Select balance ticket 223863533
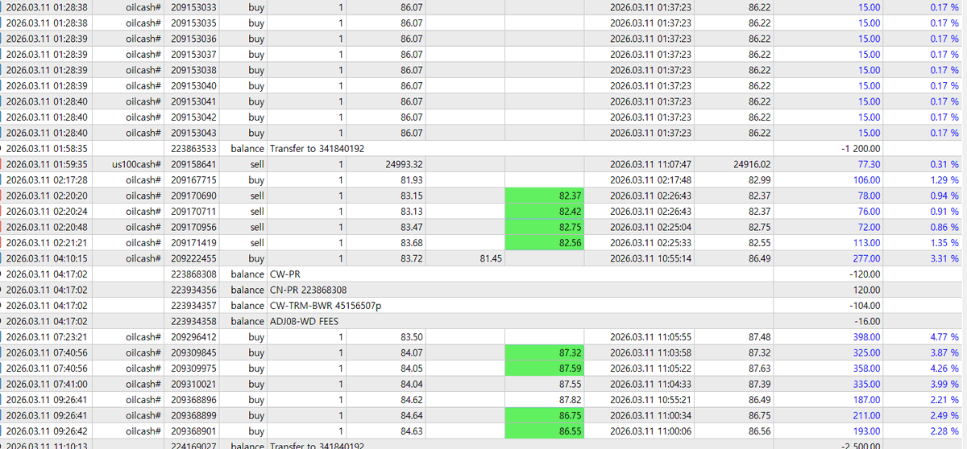The height and width of the screenshot is (449, 967). click(x=193, y=149)
